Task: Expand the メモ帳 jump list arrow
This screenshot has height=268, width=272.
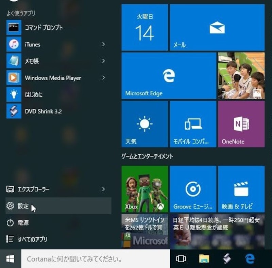Action: click(103, 61)
